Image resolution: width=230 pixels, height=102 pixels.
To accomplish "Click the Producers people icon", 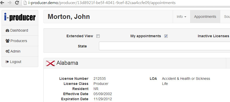I will click(7, 41).
